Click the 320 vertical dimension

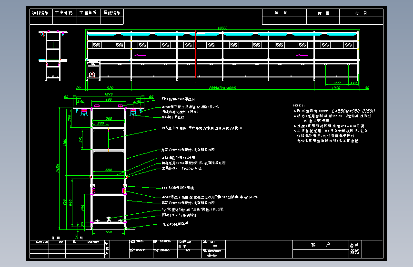[70, 118]
